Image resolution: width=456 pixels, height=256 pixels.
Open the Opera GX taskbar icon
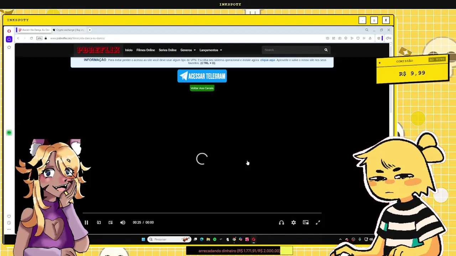click(253, 239)
